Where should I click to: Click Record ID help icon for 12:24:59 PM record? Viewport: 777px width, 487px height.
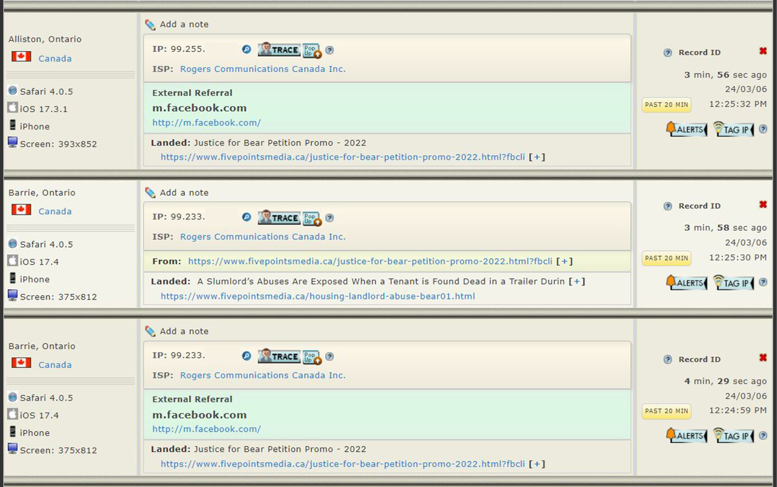(668, 360)
